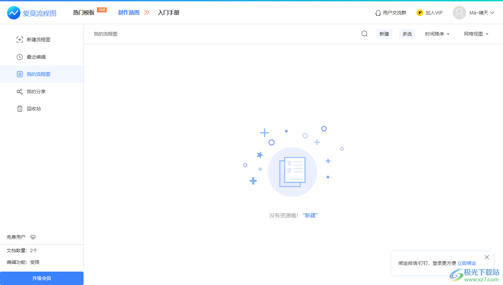Click the 我的流程图 breadcrumb title
Viewport: 503px width, 285px height.
click(x=106, y=34)
